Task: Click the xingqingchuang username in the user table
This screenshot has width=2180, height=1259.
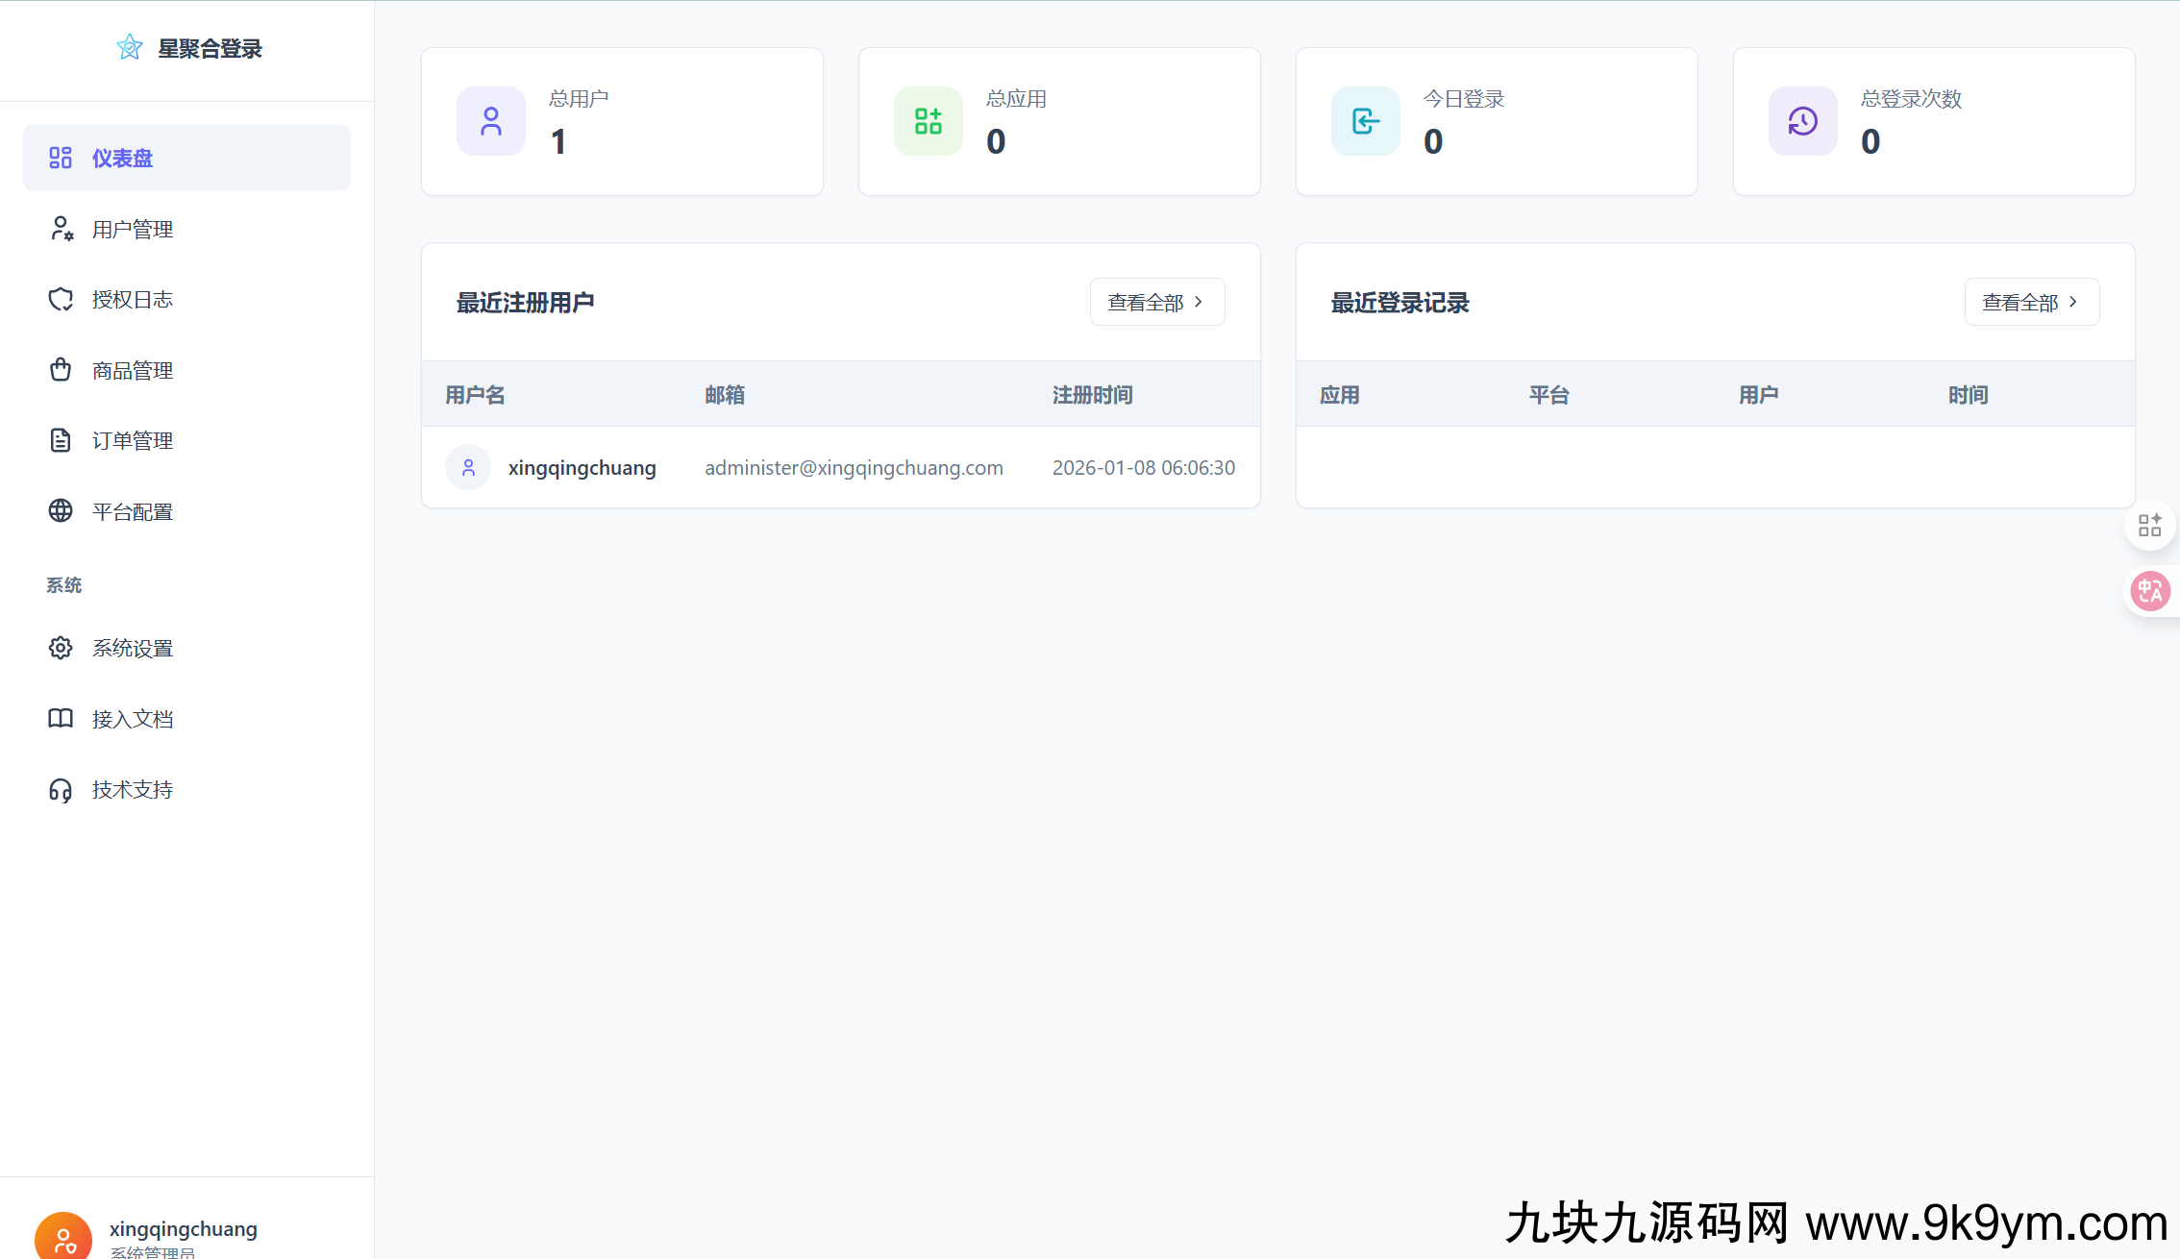Action: (582, 468)
